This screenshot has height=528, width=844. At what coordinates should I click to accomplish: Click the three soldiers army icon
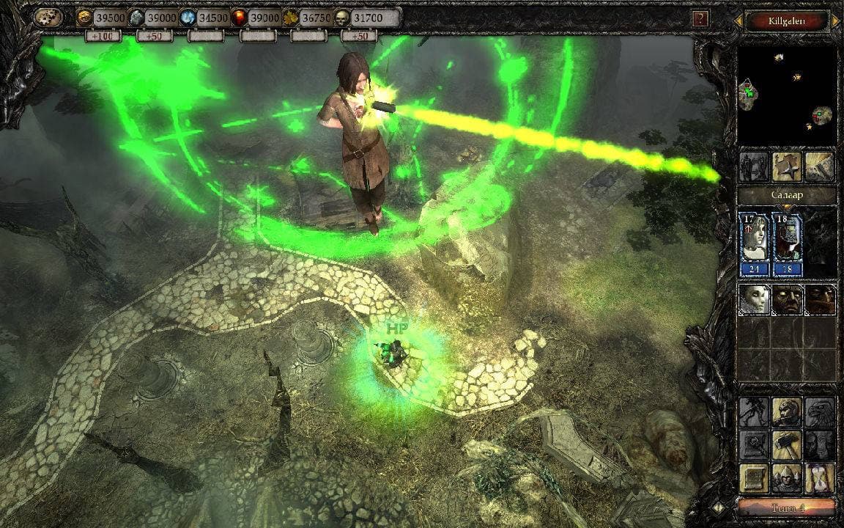tap(787, 477)
